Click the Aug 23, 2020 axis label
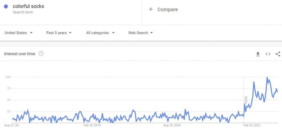282x137 pixels. tap(172, 125)
